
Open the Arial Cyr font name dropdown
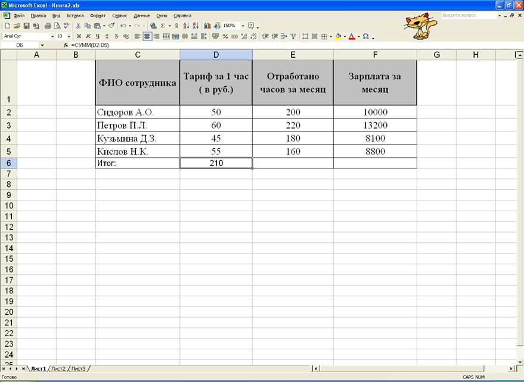coord(52,36)
